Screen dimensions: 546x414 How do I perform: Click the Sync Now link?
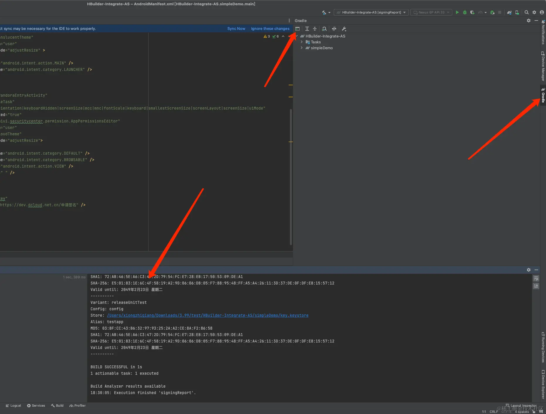pyautogui.click(x=236, y=28)
